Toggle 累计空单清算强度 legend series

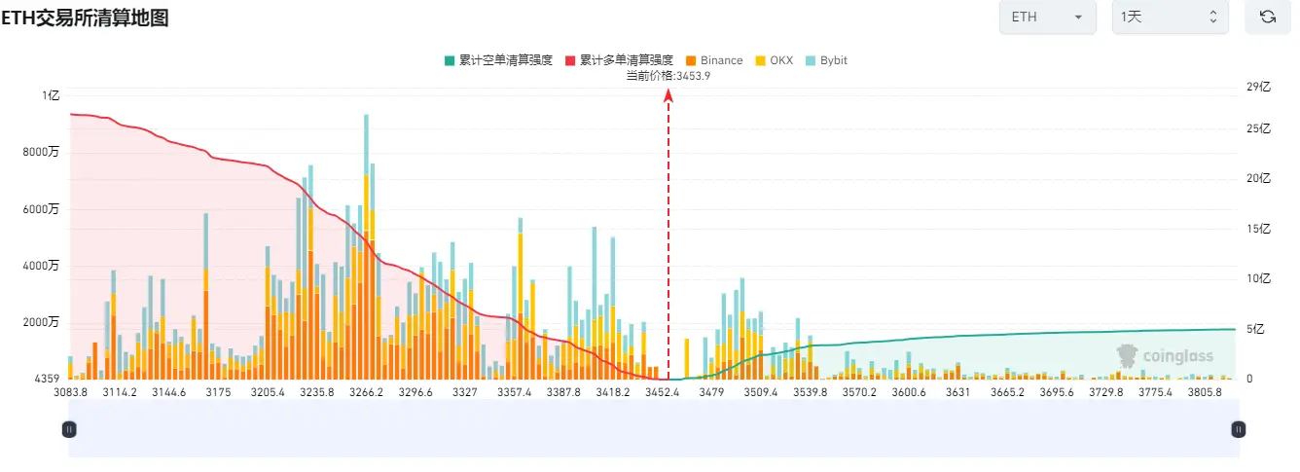[x=497, y=60]
